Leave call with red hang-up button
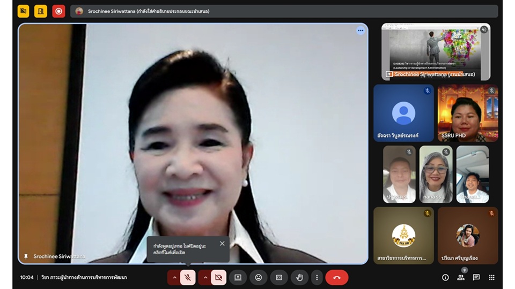515x289 pixels. (337, 277)
